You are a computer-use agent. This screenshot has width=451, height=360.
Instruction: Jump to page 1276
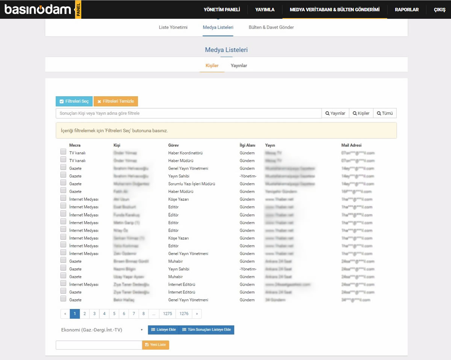184,313
